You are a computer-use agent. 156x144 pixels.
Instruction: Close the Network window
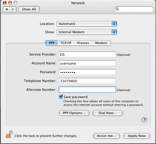click(5, 3)
